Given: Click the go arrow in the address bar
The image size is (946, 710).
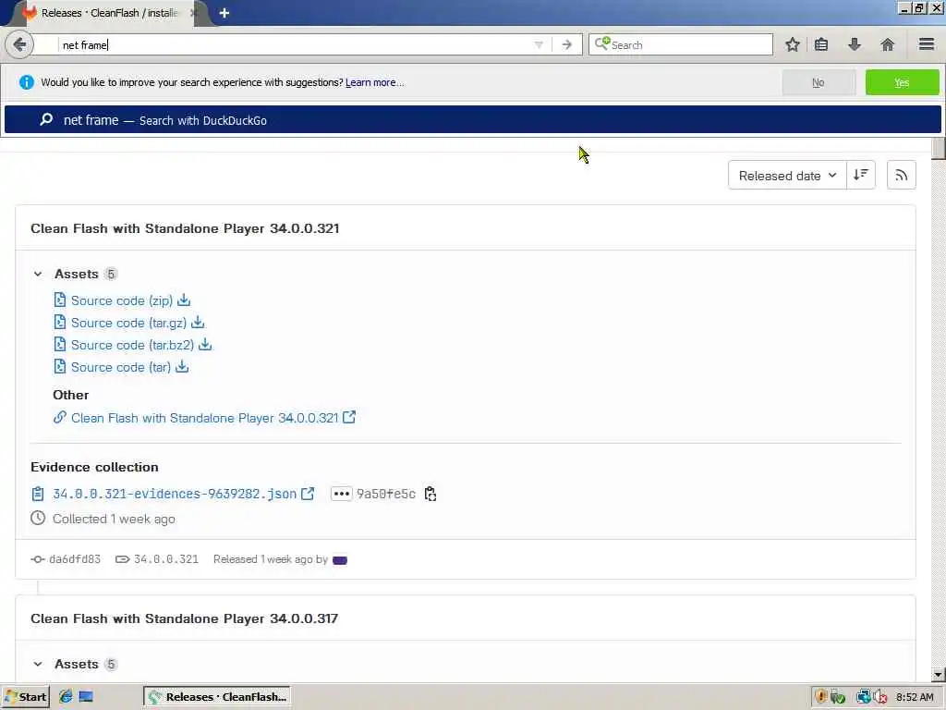Looking at the screenshot, I should click(x=566, y=44).
